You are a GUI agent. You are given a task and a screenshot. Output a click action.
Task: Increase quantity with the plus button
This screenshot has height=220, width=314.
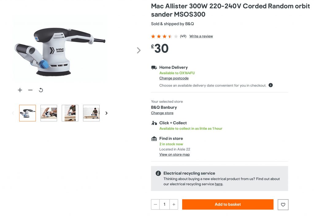tap(174, 205)
